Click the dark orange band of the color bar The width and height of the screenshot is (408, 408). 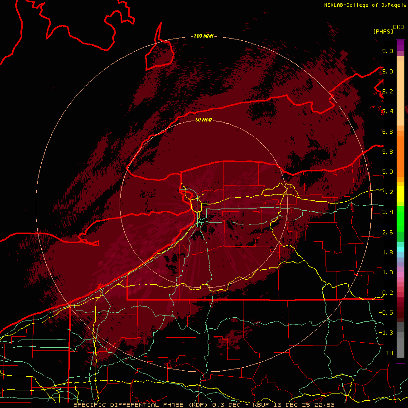[x=400, y=157]
